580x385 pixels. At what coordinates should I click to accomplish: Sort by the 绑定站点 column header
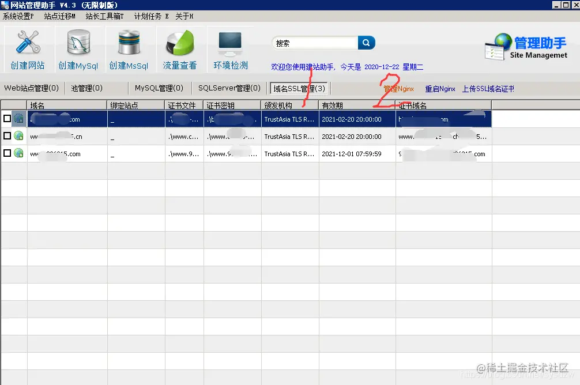[136, 105]
